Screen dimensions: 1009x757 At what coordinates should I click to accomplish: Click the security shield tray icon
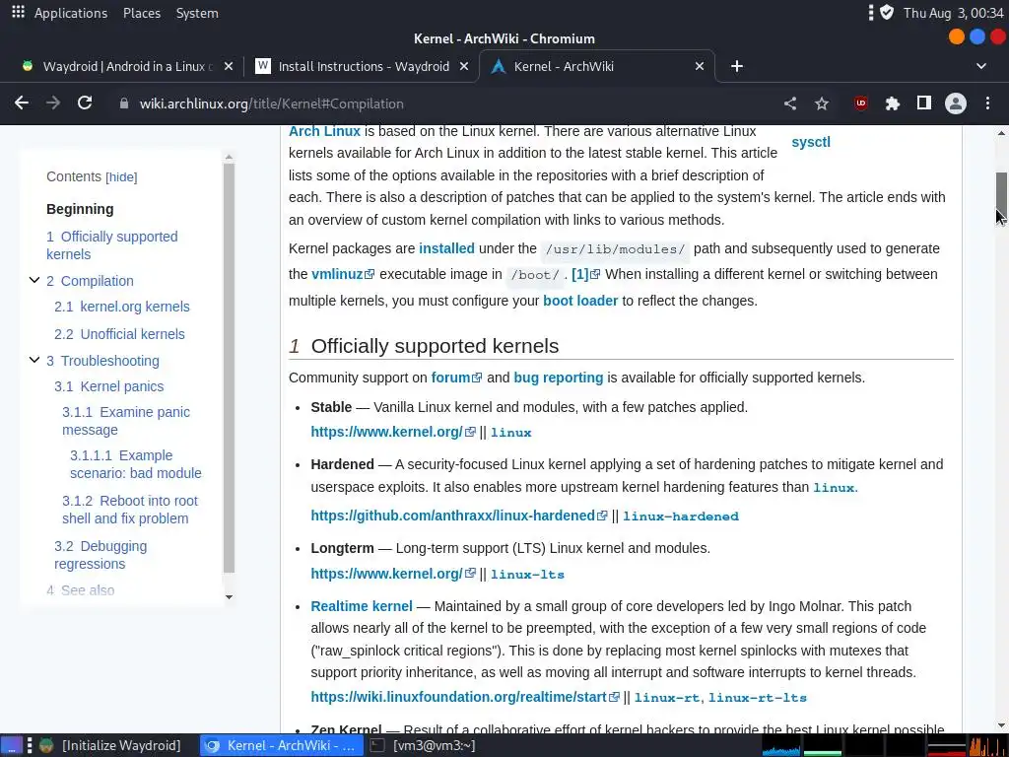tap(887, 12)
